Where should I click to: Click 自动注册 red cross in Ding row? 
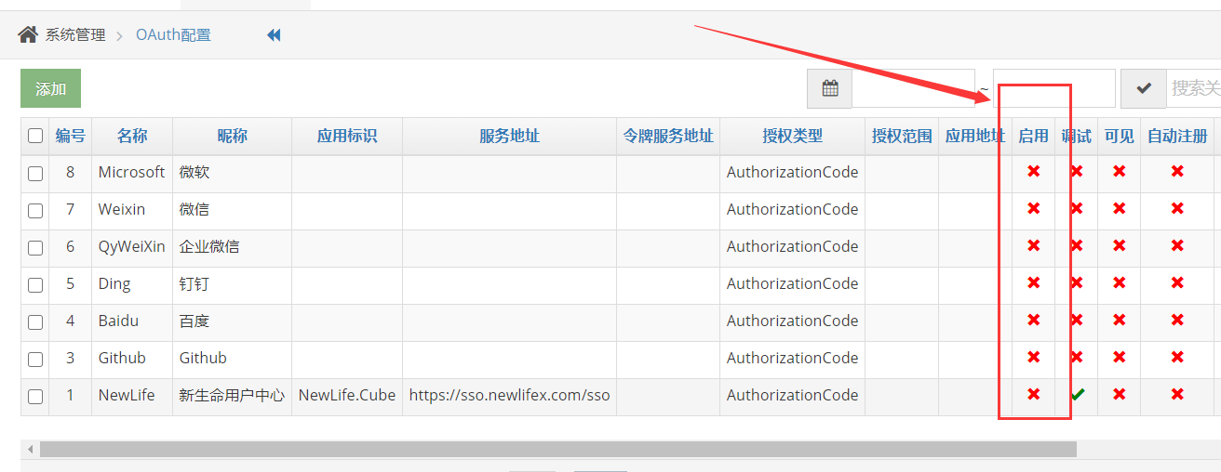click(1177, 283)
